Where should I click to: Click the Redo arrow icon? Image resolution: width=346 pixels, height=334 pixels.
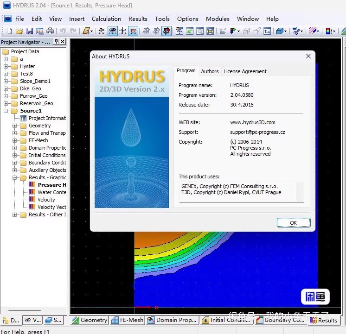73,31
